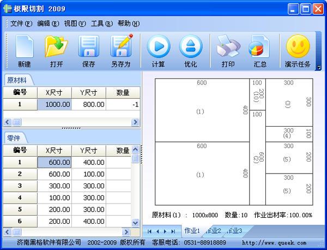Image resolution: width=327 pixels, height=250 pixels.
Task: Click parts horizontal scrollbar thumb
Action: [x=17, y=232]
